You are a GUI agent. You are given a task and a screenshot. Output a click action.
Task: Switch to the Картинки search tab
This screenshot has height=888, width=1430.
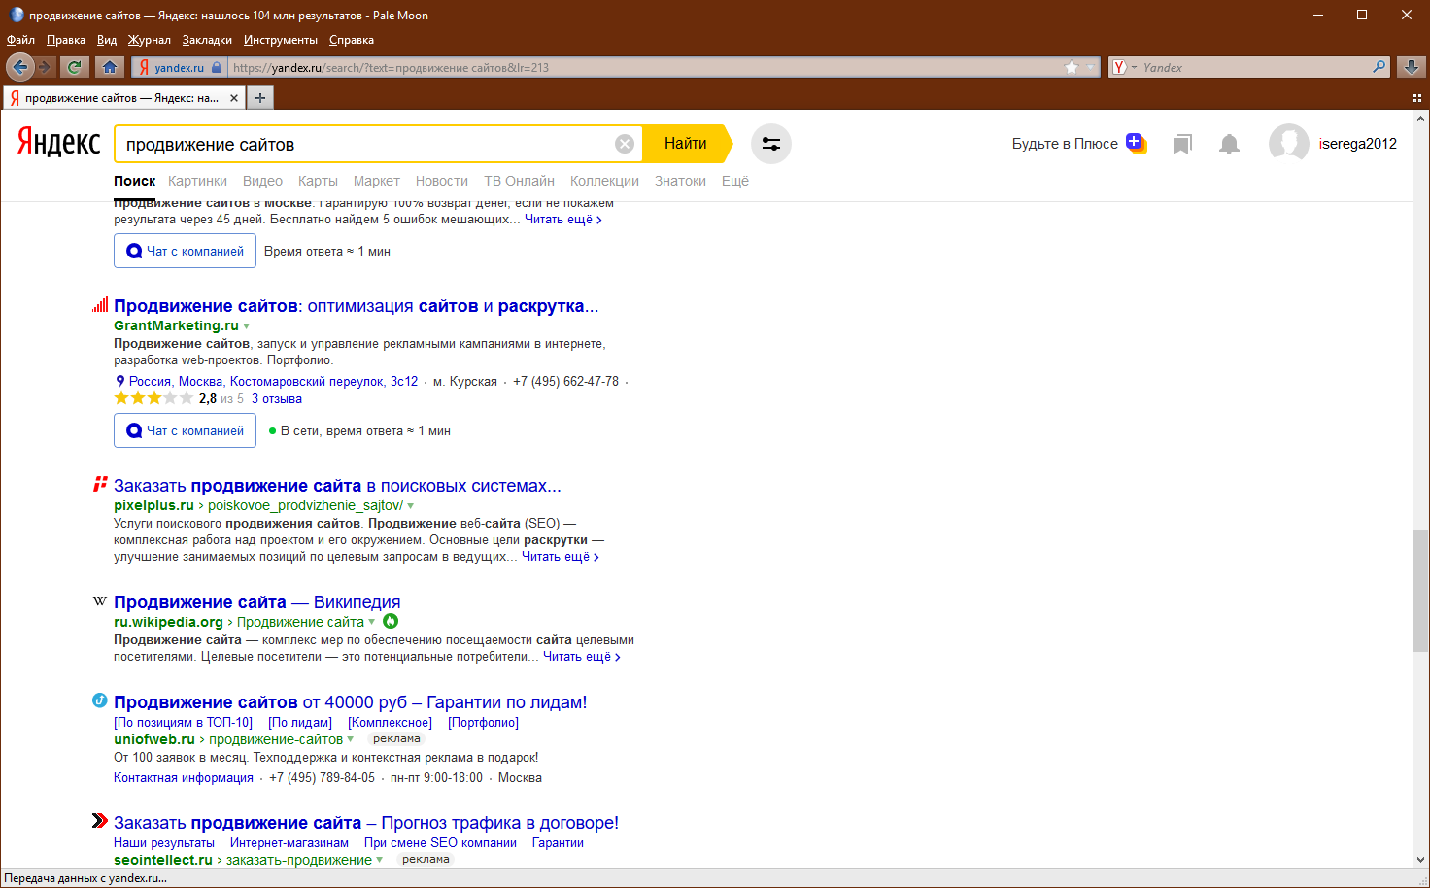[x=197, y=181]
